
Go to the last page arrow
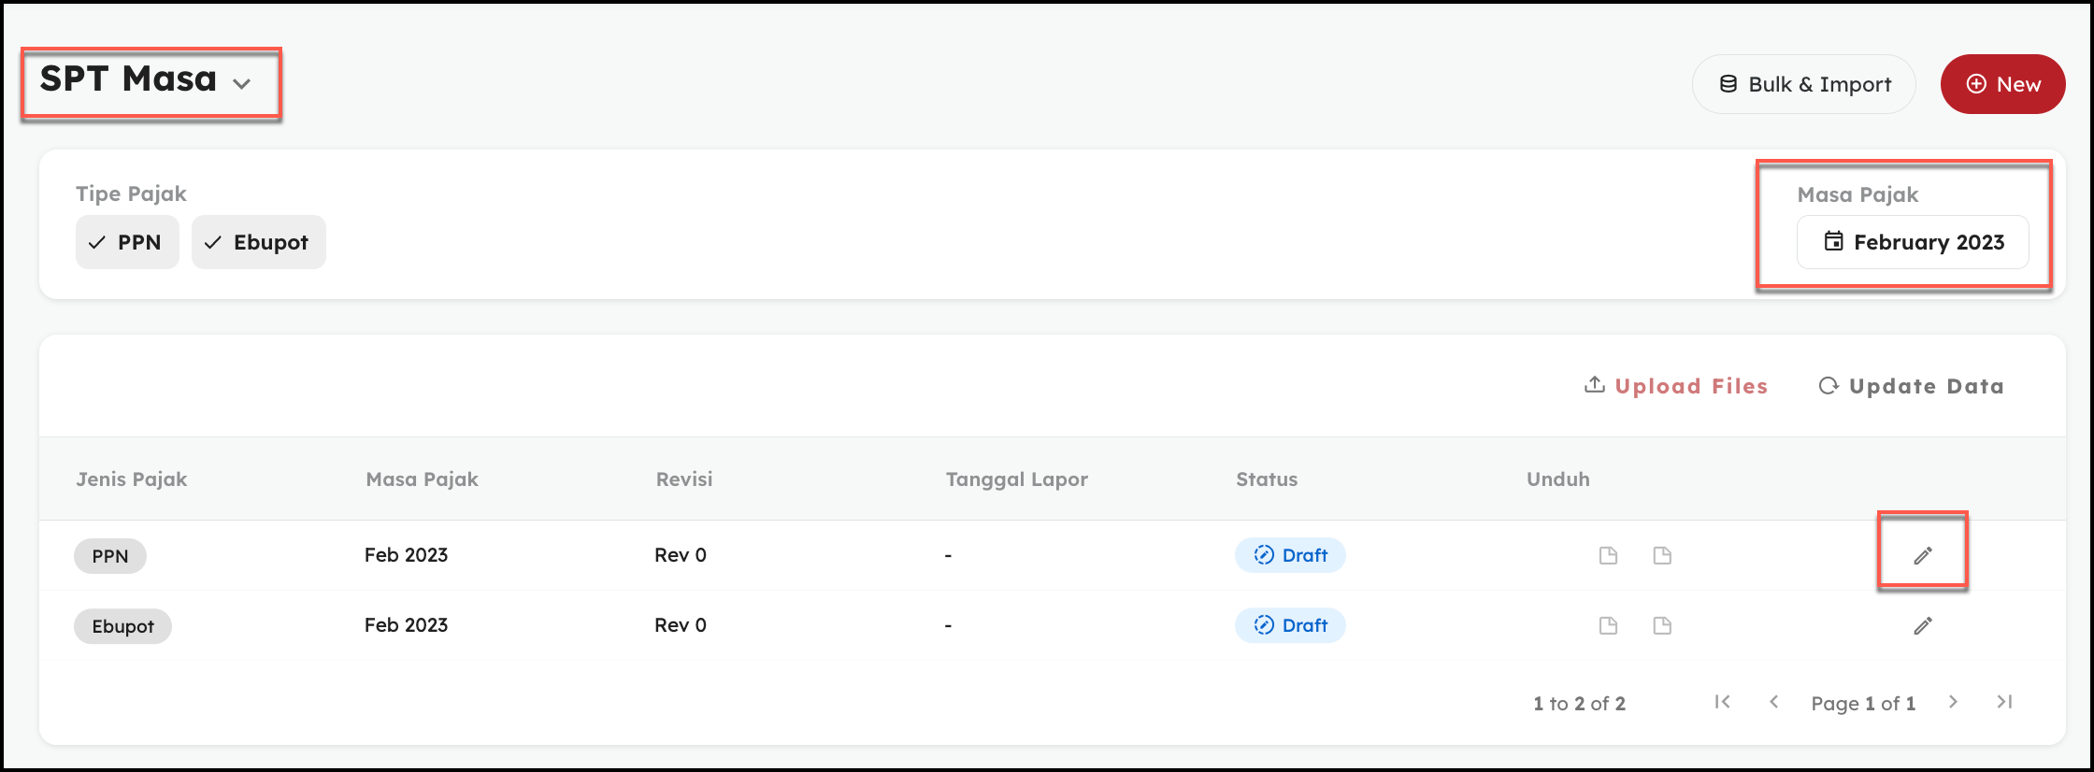(2004, 702)
